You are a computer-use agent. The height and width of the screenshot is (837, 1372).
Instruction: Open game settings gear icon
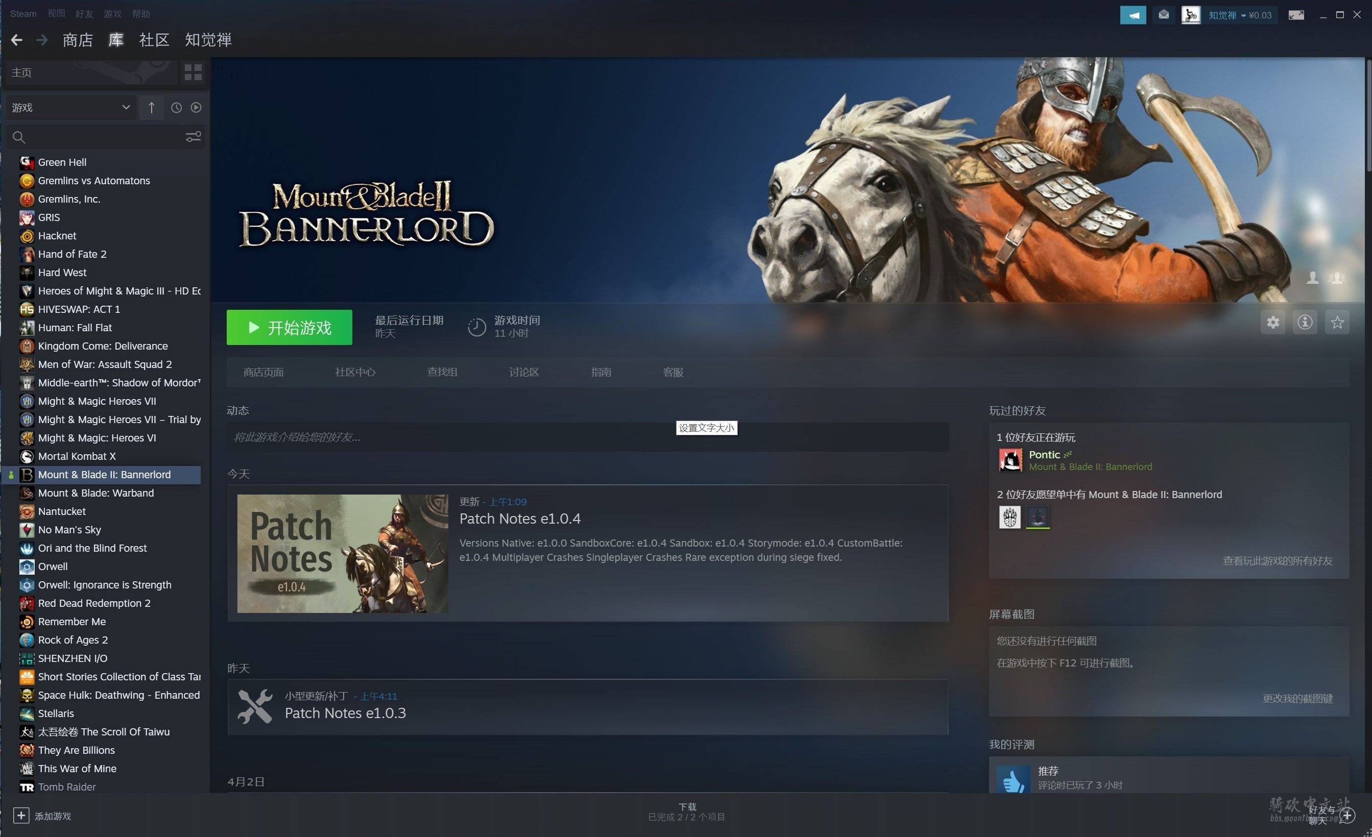click(1273, 322)
